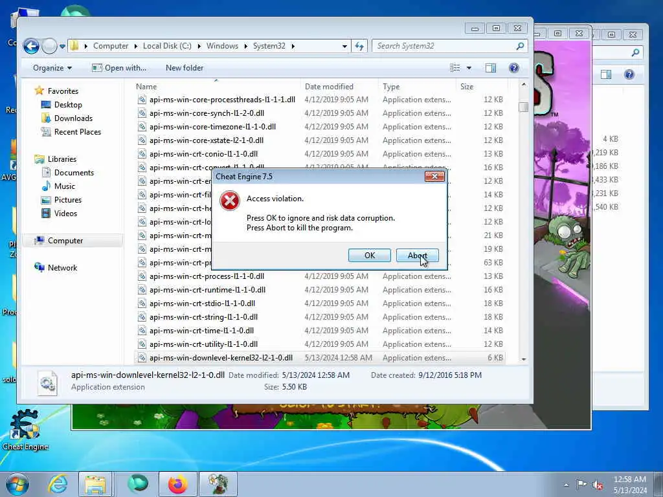Expand the arrow after System32 breadcrumb

coord(293,46)
